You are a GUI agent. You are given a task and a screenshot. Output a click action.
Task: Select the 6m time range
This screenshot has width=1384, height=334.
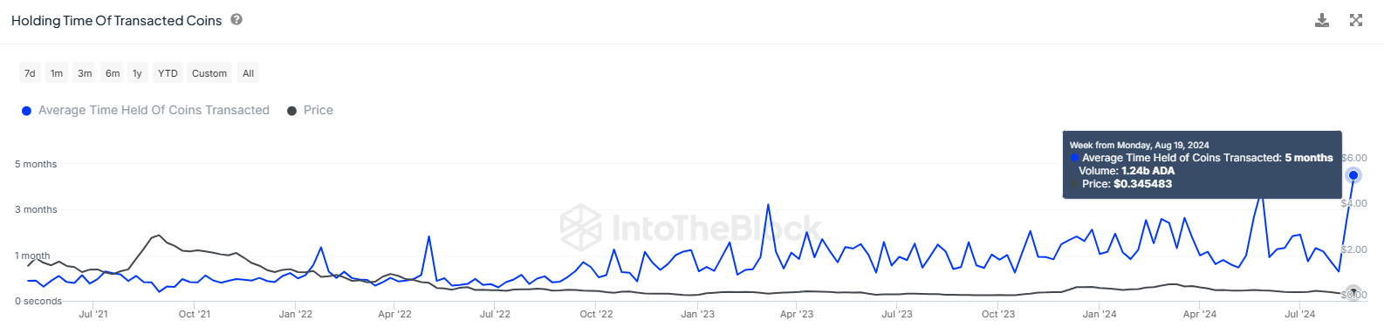[113, 73]
